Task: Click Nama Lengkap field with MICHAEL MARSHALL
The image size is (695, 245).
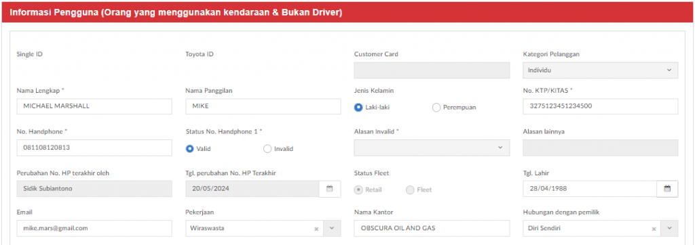Action: coord(94,106)
